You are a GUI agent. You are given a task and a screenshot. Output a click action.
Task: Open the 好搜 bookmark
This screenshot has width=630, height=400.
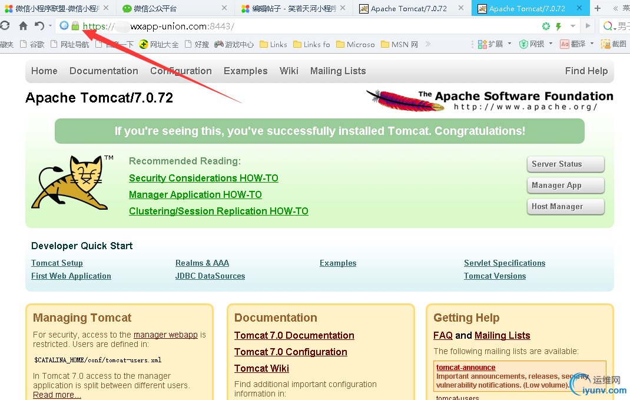pyautogui.click(x=197, y=44)
